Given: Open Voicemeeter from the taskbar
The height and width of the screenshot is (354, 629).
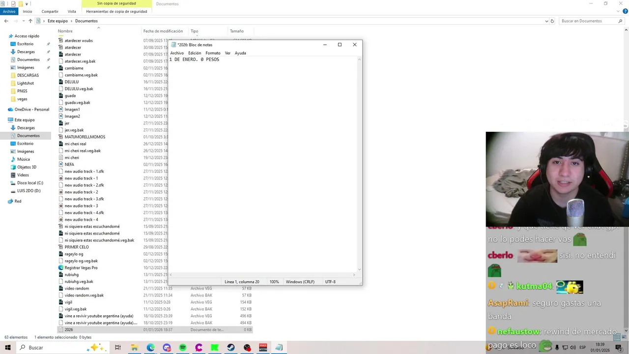Looking at the screenshot, I should (263, 348).
